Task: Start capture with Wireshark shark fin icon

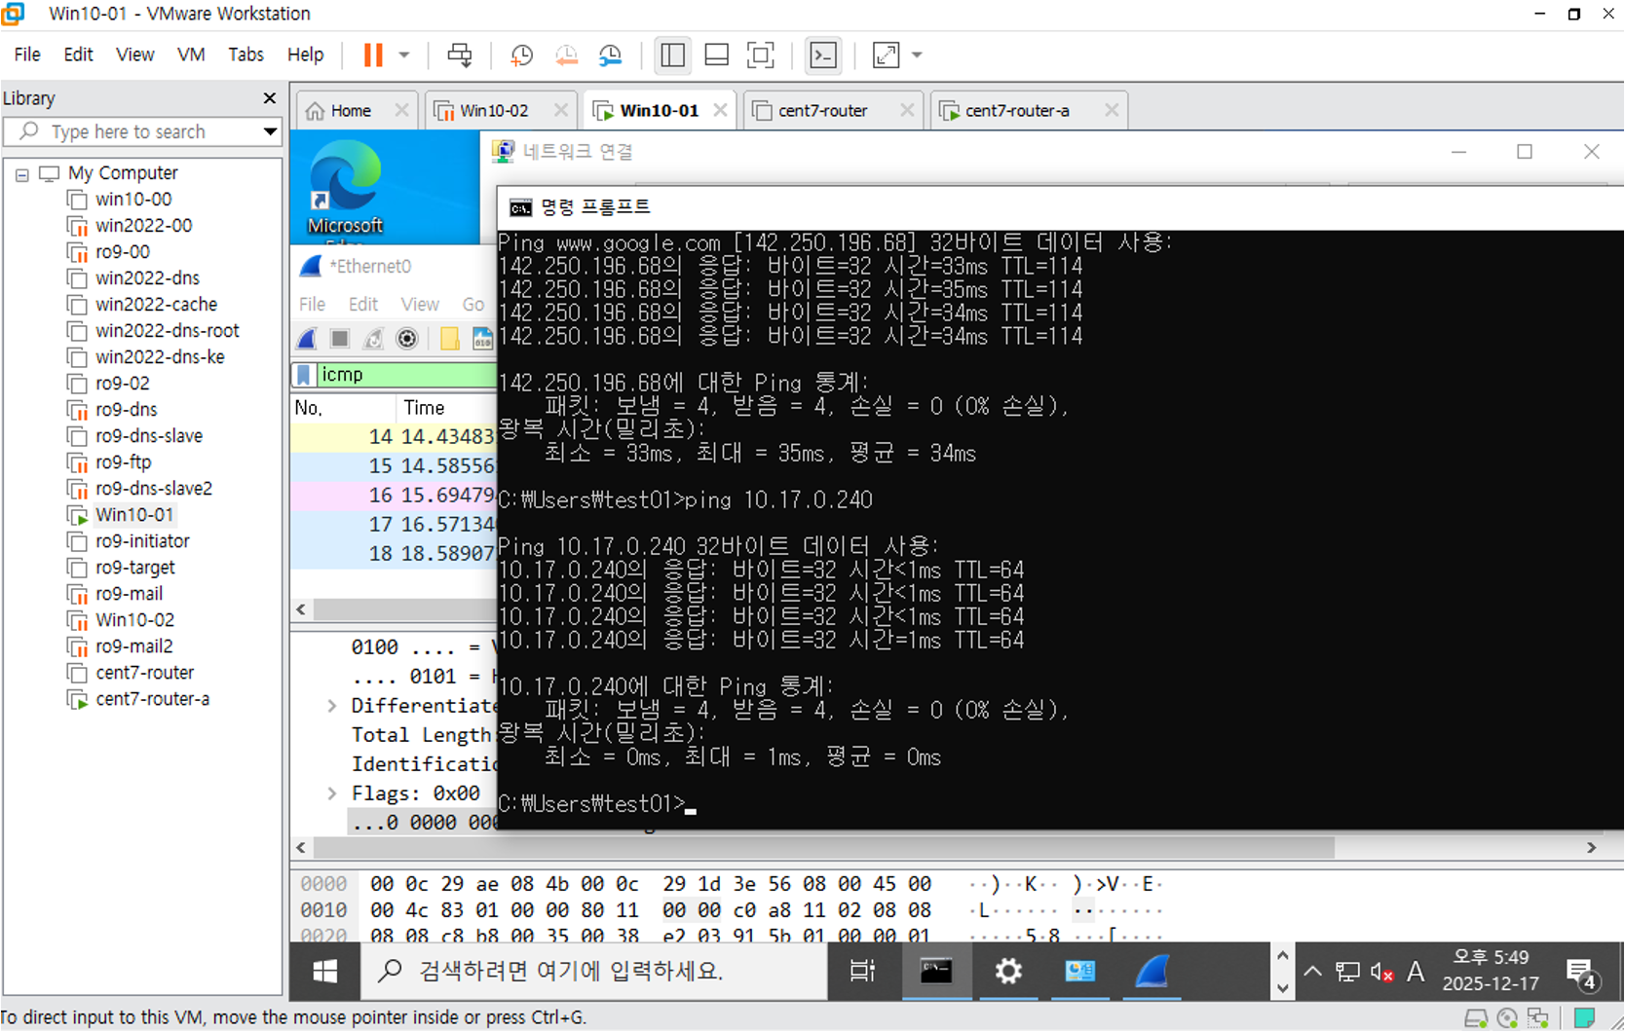Action: [308, 339]
